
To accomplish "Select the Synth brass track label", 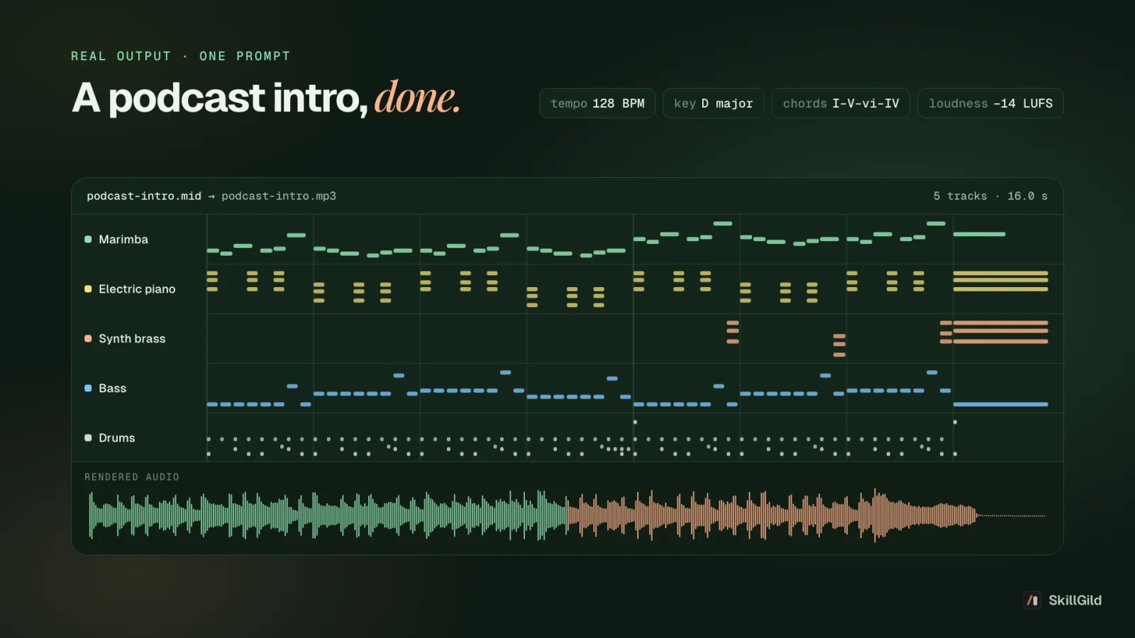I will 132,339.
